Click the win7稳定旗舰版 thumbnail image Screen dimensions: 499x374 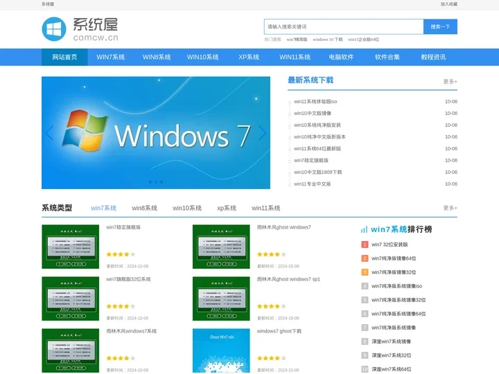coord(70,247)
